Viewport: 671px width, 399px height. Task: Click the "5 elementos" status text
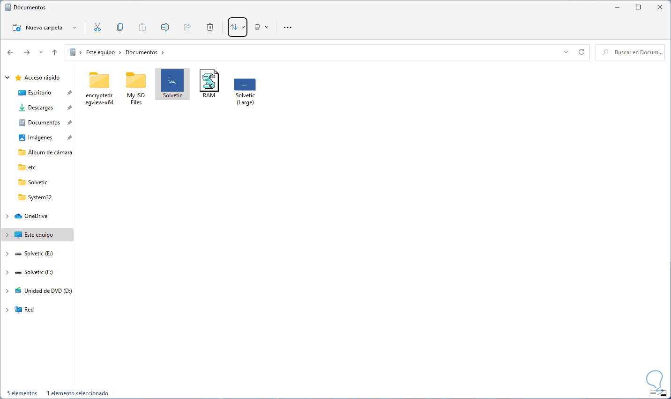point(22,393)
